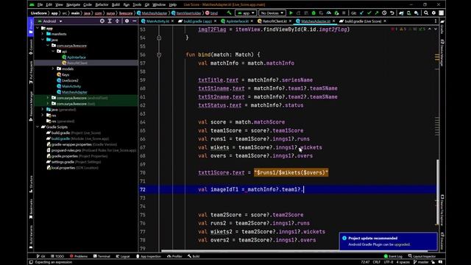Open Search Everywhere magnifier icon
Viewport: 471px width, 265px height.
[426, 13]
